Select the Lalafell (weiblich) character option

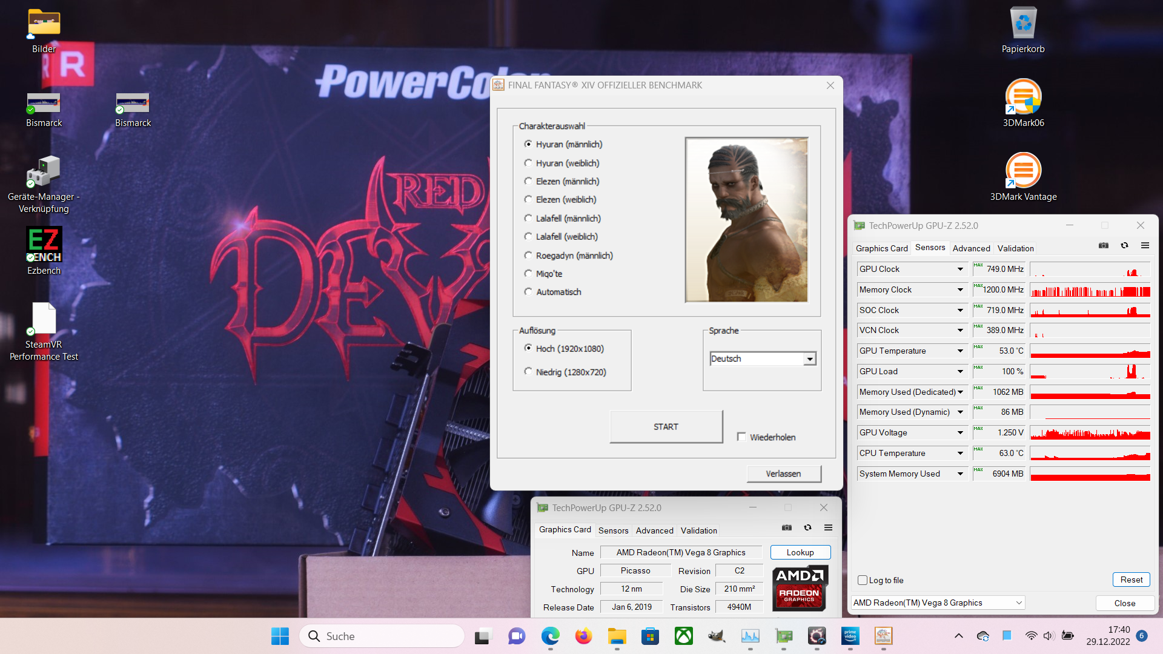click(528, 237)
